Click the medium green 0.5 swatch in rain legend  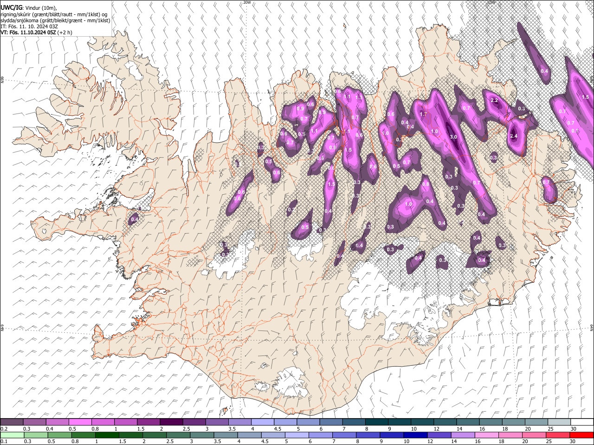tap(59, 435)
